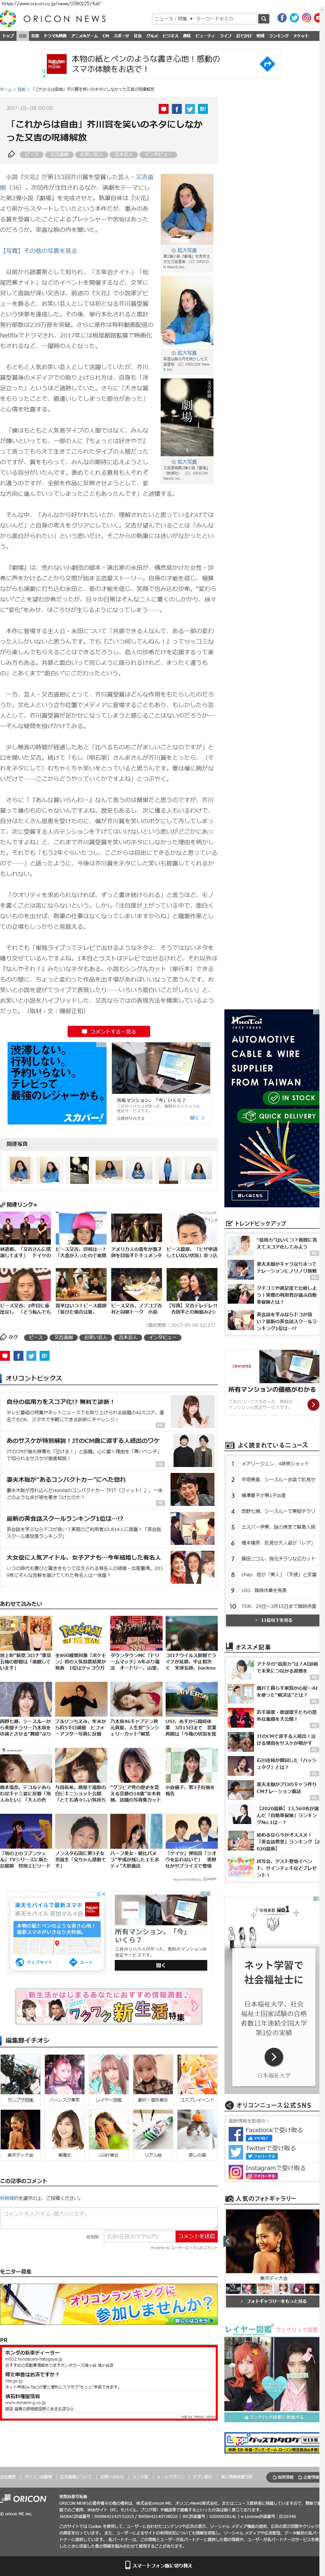Click the blue arrow icon on the Rakuten banner

click(267, 64)
